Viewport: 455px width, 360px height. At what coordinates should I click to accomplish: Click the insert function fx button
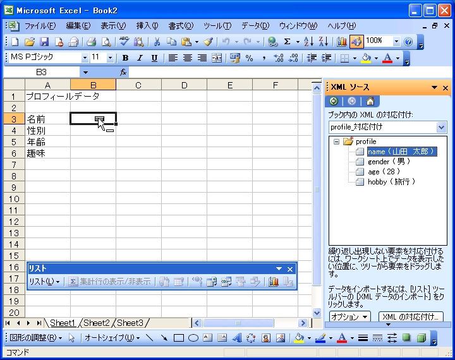(123, 72)
